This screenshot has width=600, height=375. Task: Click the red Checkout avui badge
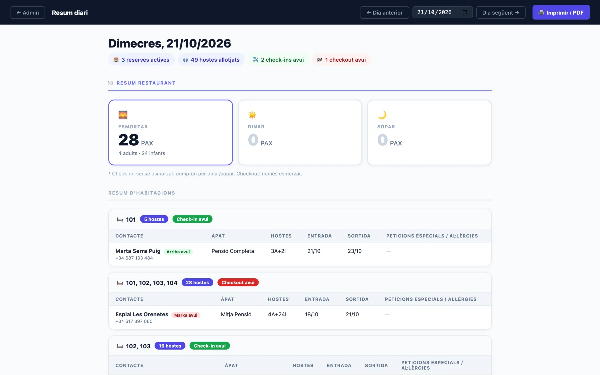point(238,282)
